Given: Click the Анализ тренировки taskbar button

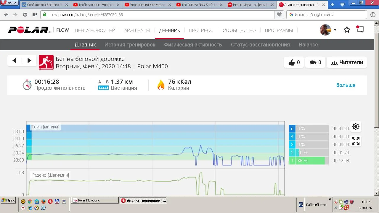Looking at the screenshot, I should coord(143,201).
